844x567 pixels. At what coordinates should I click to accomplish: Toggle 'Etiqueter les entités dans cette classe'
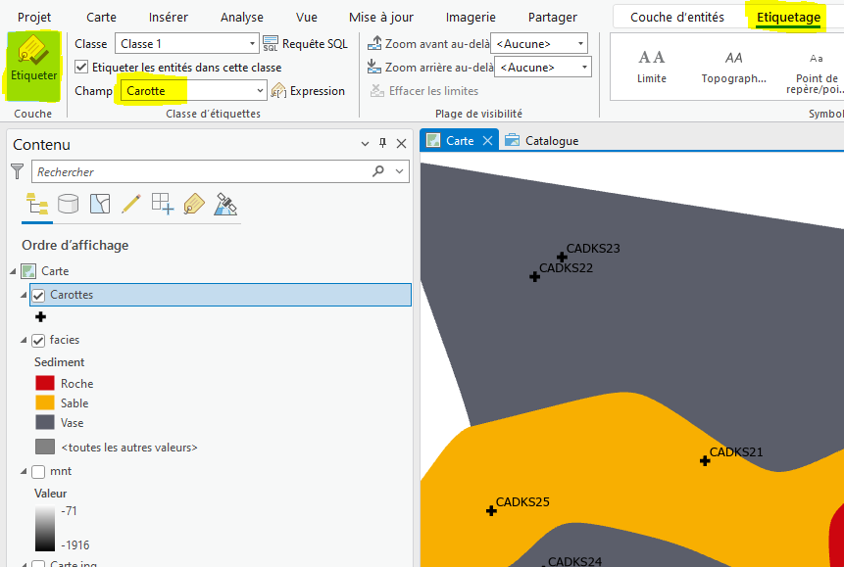[81, 68]
